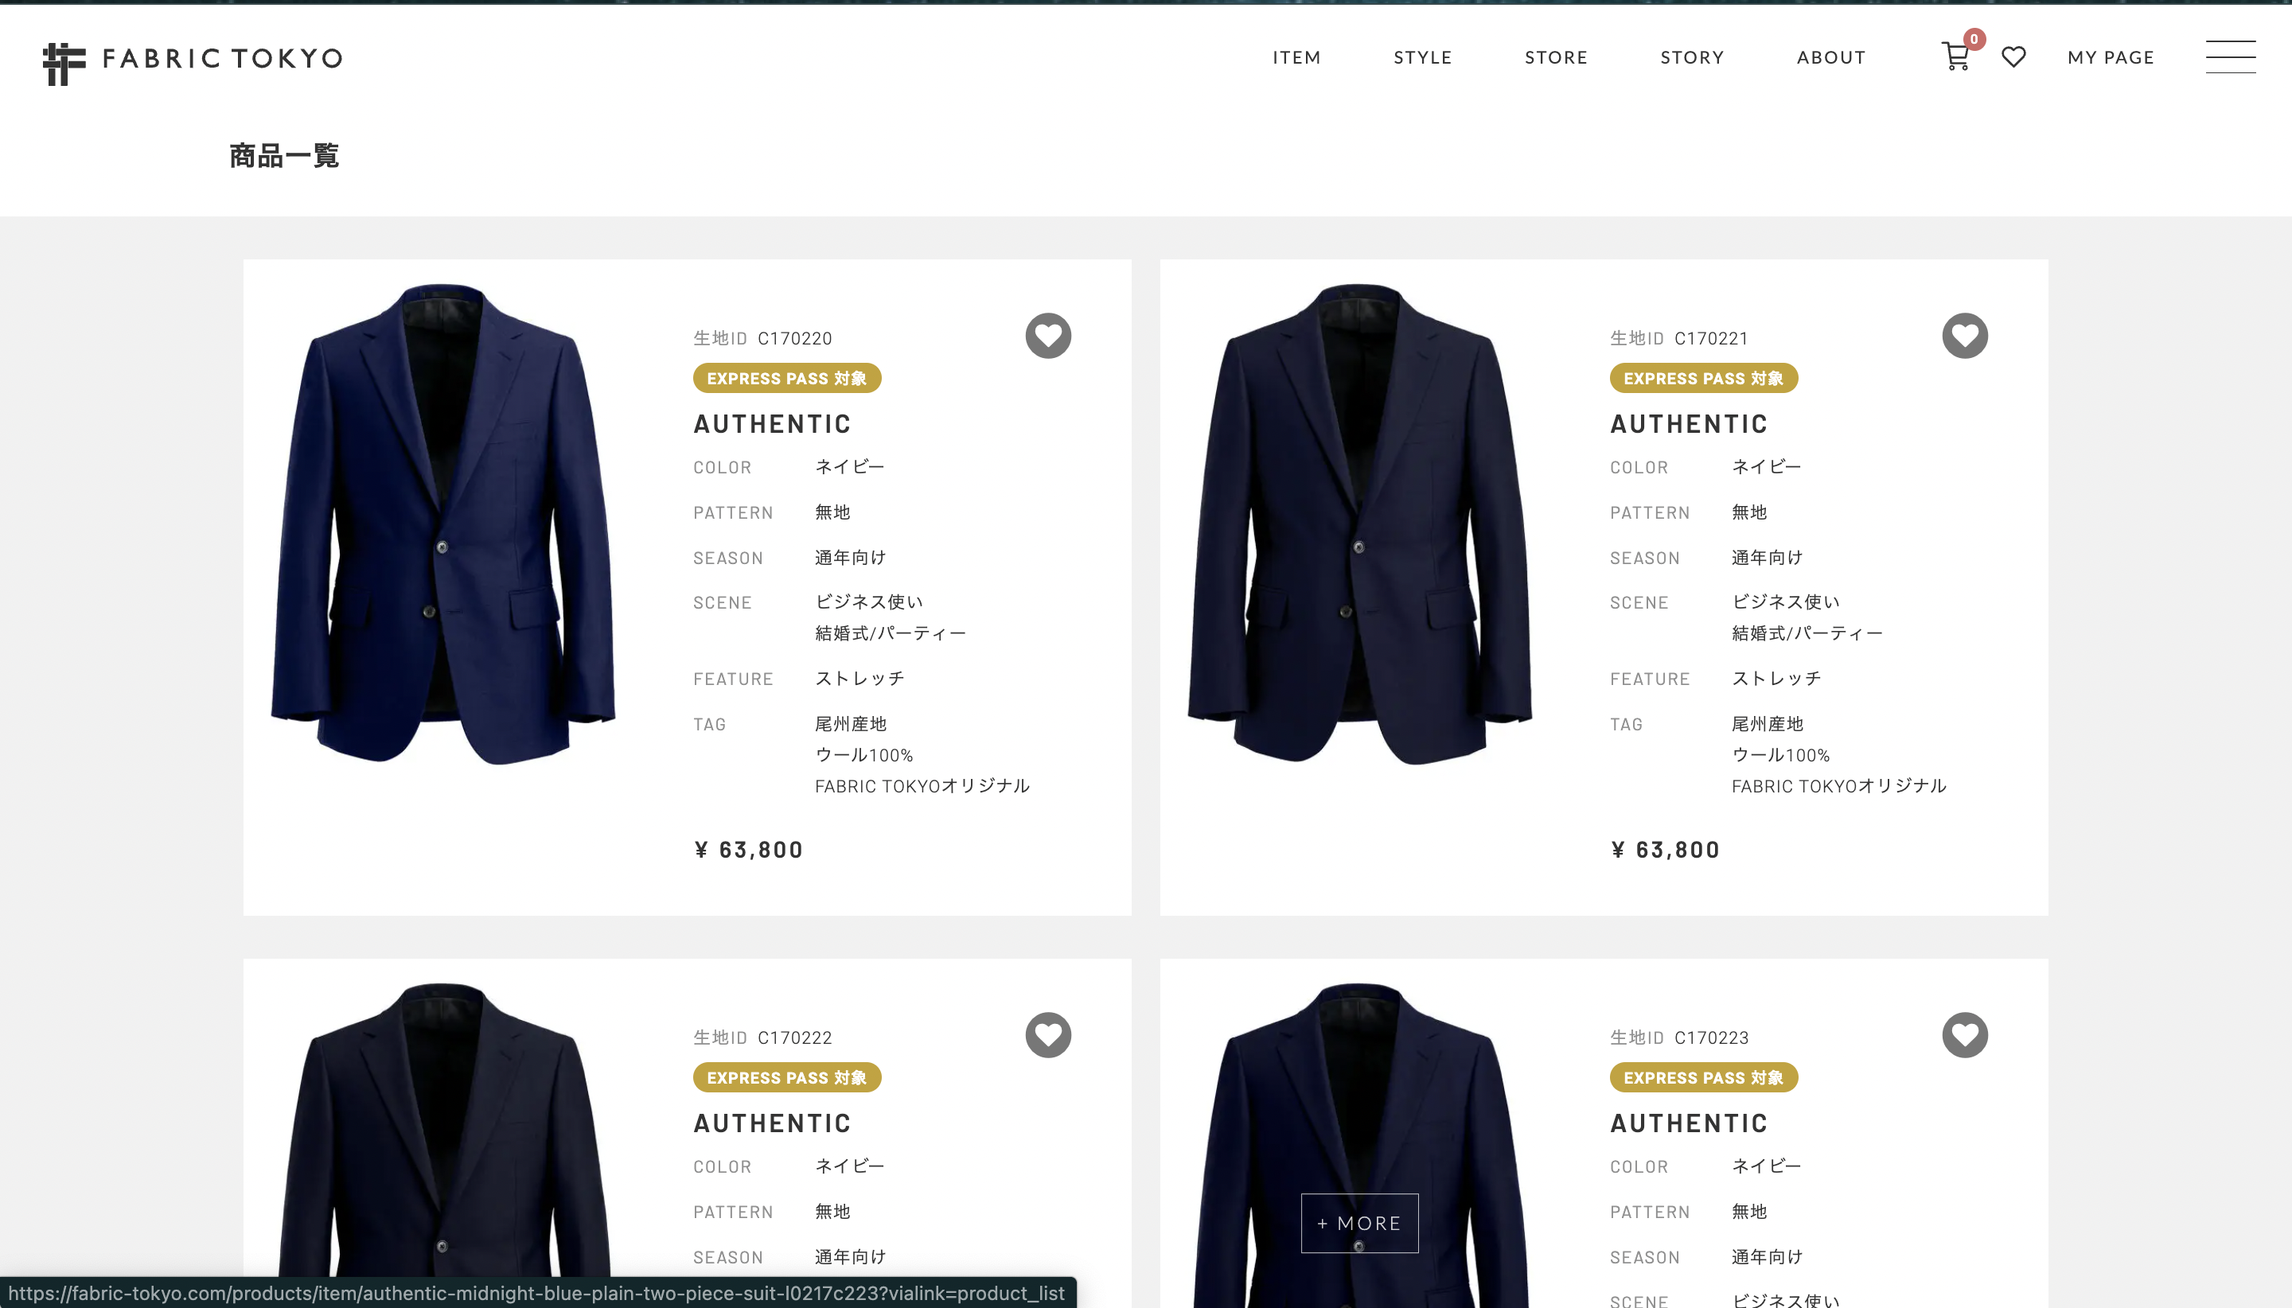Click AUTHENTIC title of C170222

(x=772, y=1123)
